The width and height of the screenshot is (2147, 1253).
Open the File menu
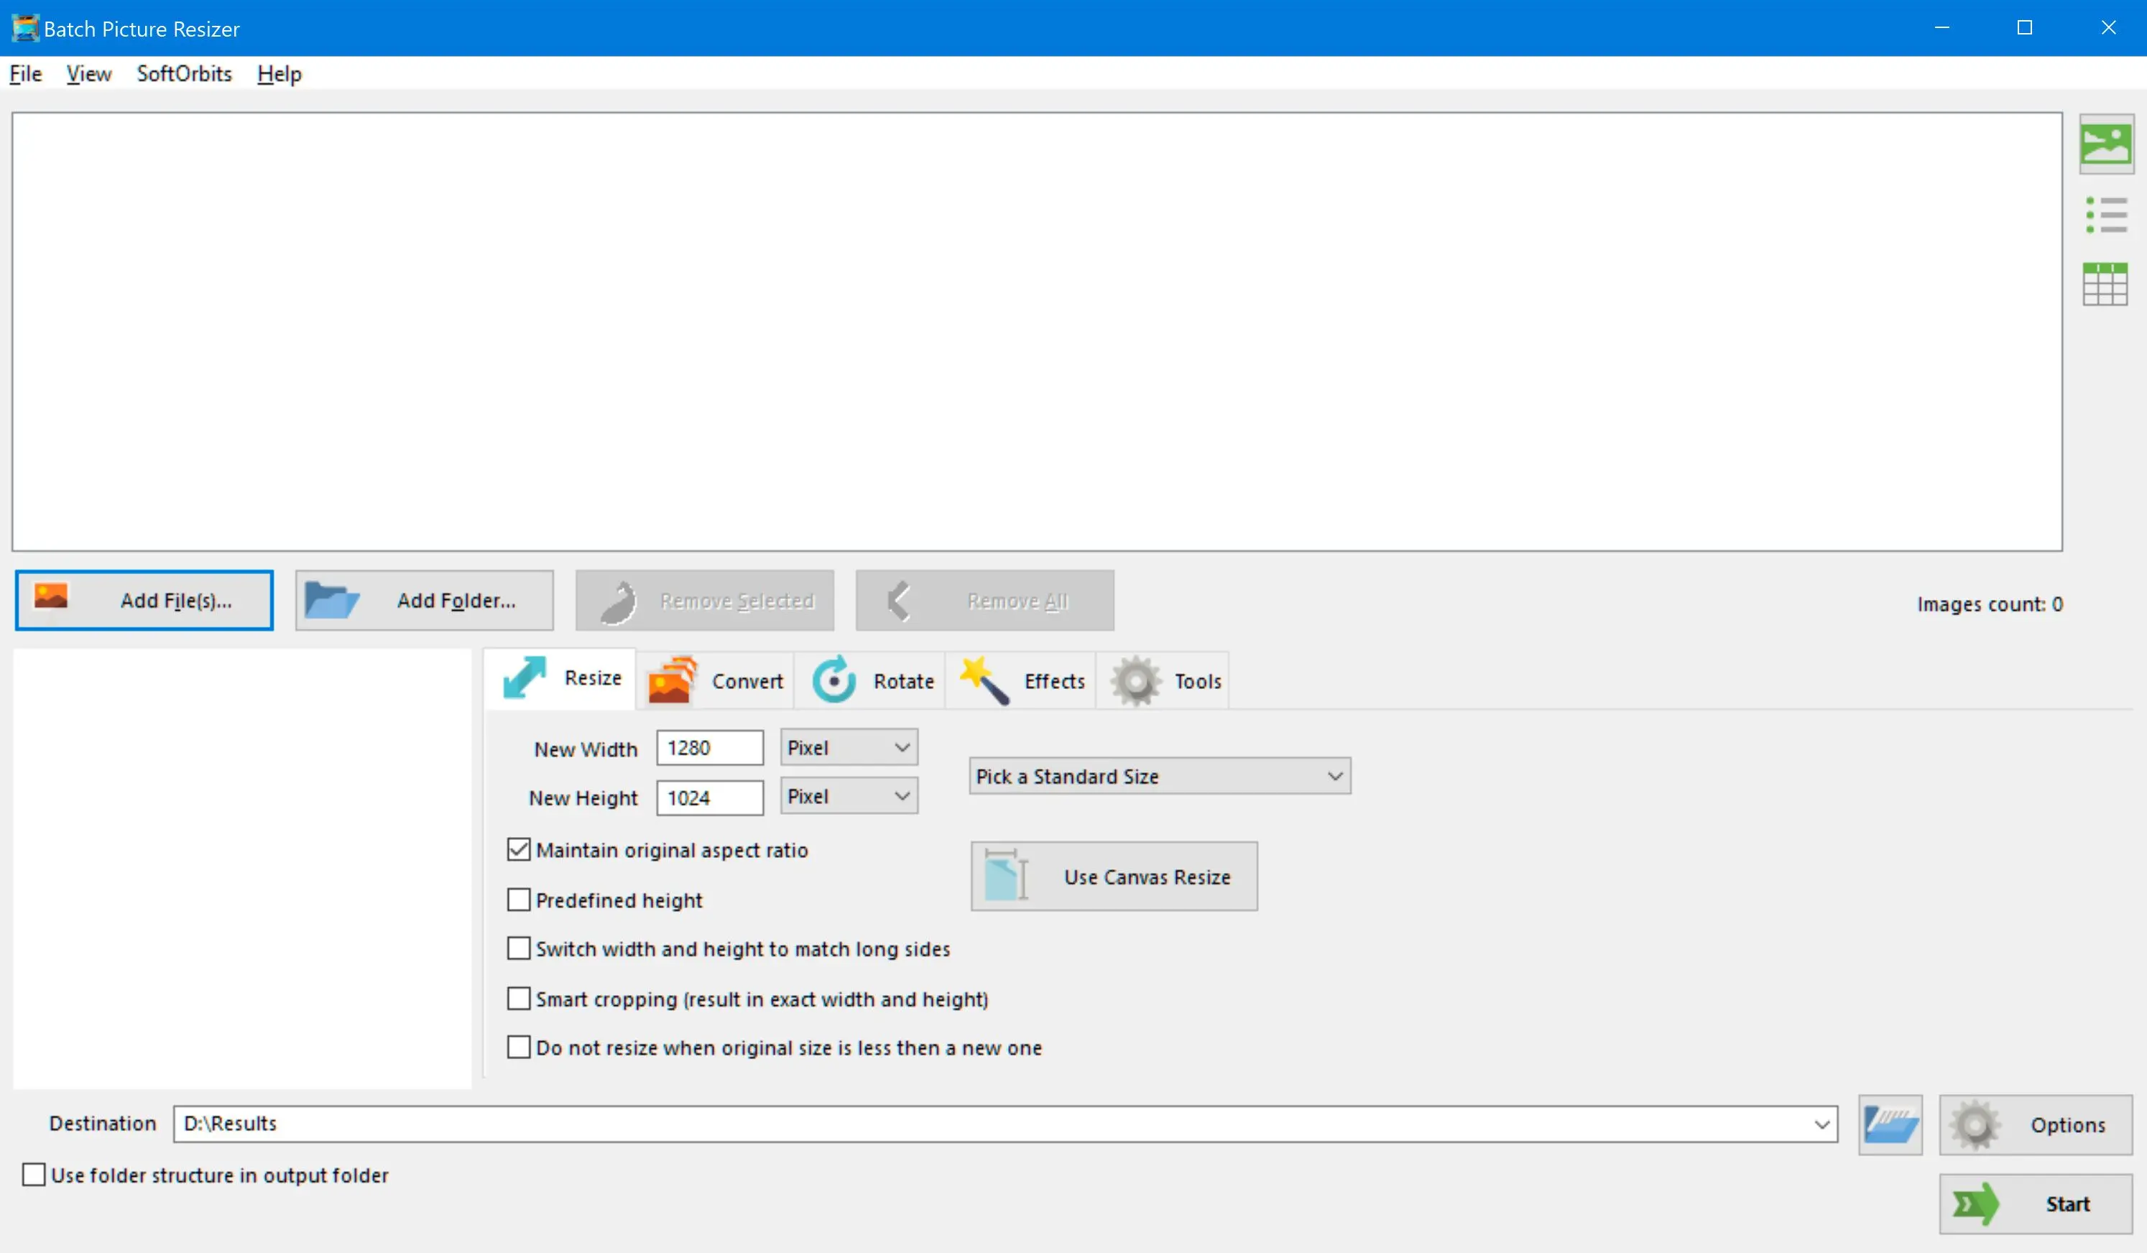(25, 73)
